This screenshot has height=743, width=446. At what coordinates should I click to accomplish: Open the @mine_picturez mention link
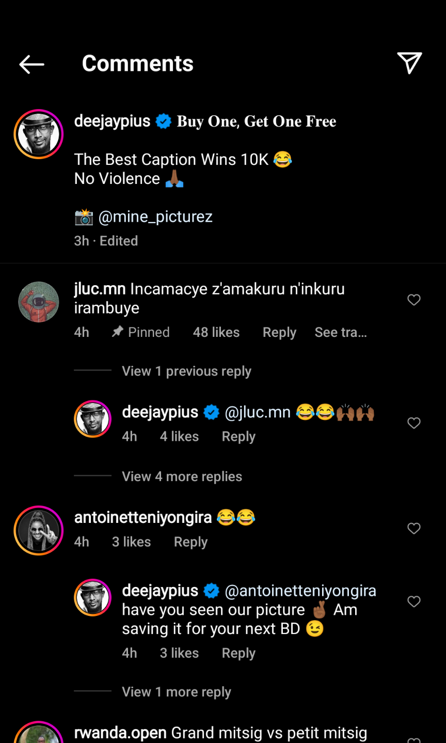point(155,216)
